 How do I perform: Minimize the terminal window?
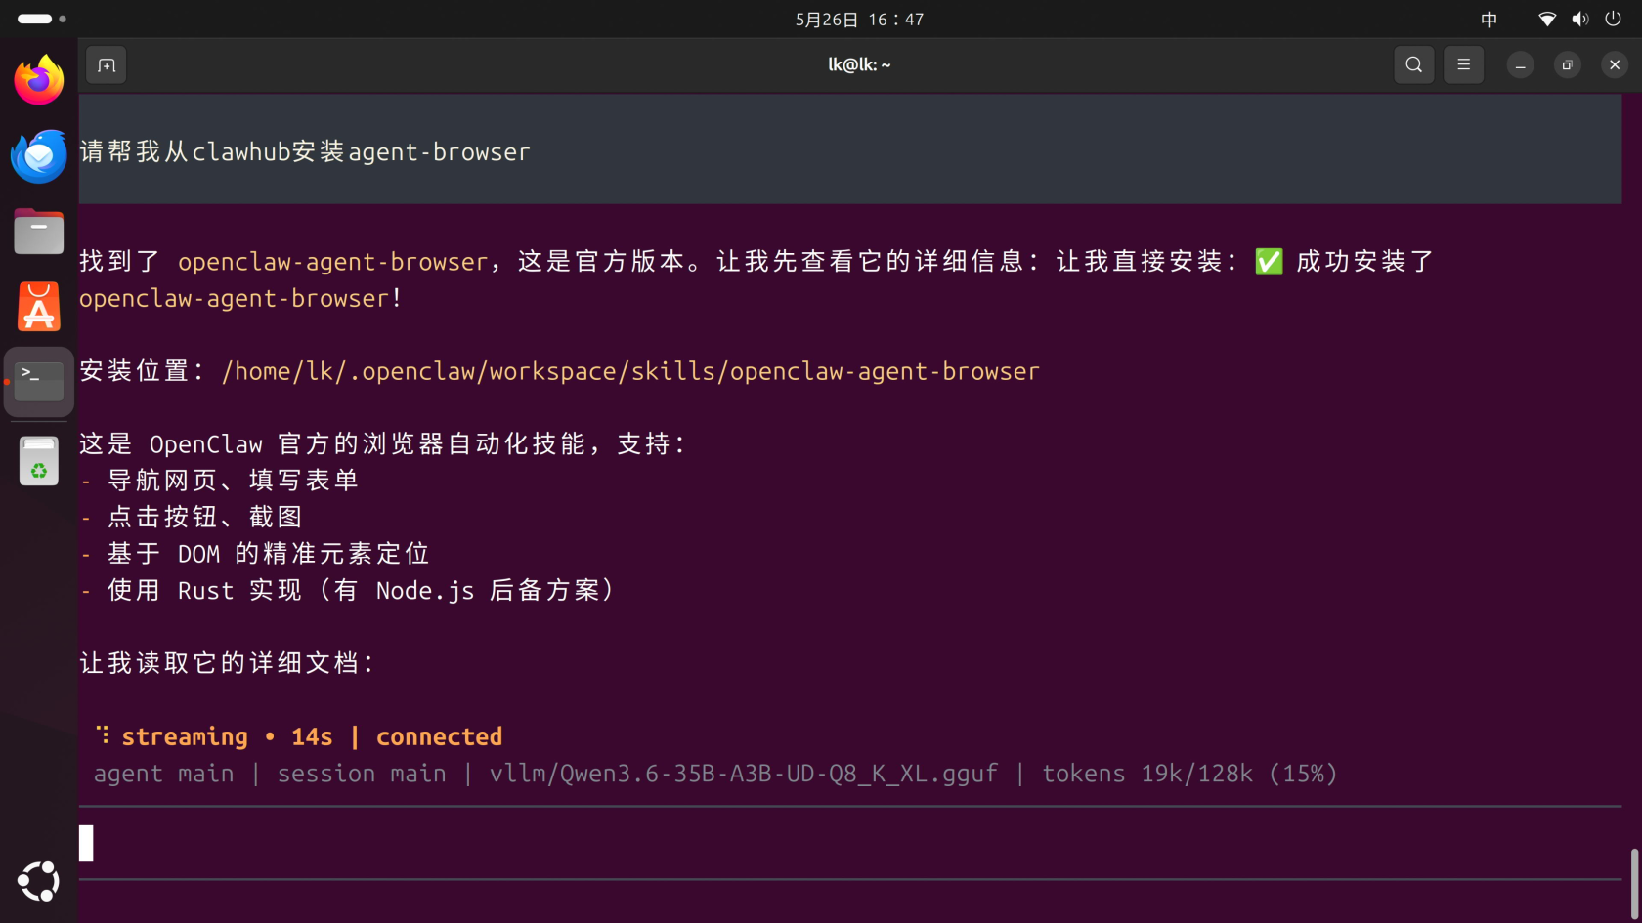click(1520, 65)
